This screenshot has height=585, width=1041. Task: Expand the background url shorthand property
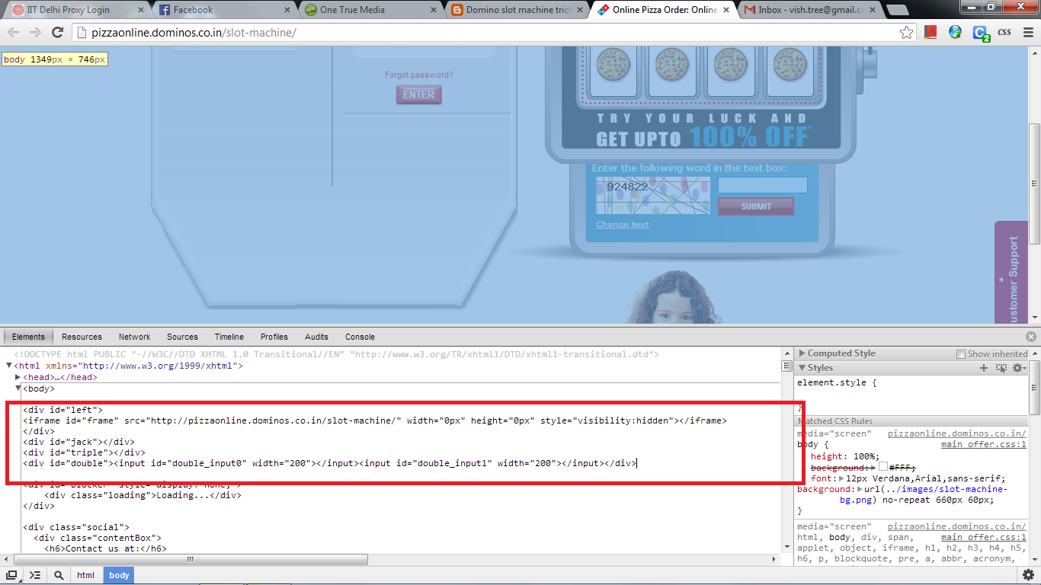pos(860,489)
